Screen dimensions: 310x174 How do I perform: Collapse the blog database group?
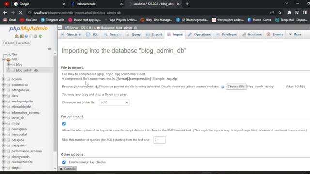pyautogui.click(x=4, y=59)
